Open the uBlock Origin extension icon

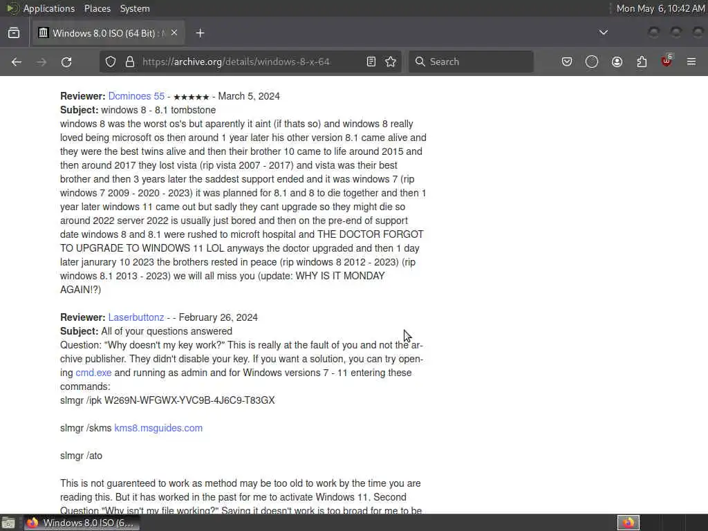(x=667, y=61)
